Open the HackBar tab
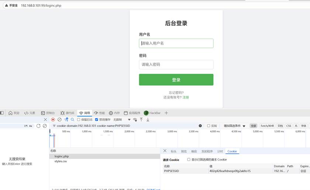This screenshot has height=190, width=310. [152, 113]
